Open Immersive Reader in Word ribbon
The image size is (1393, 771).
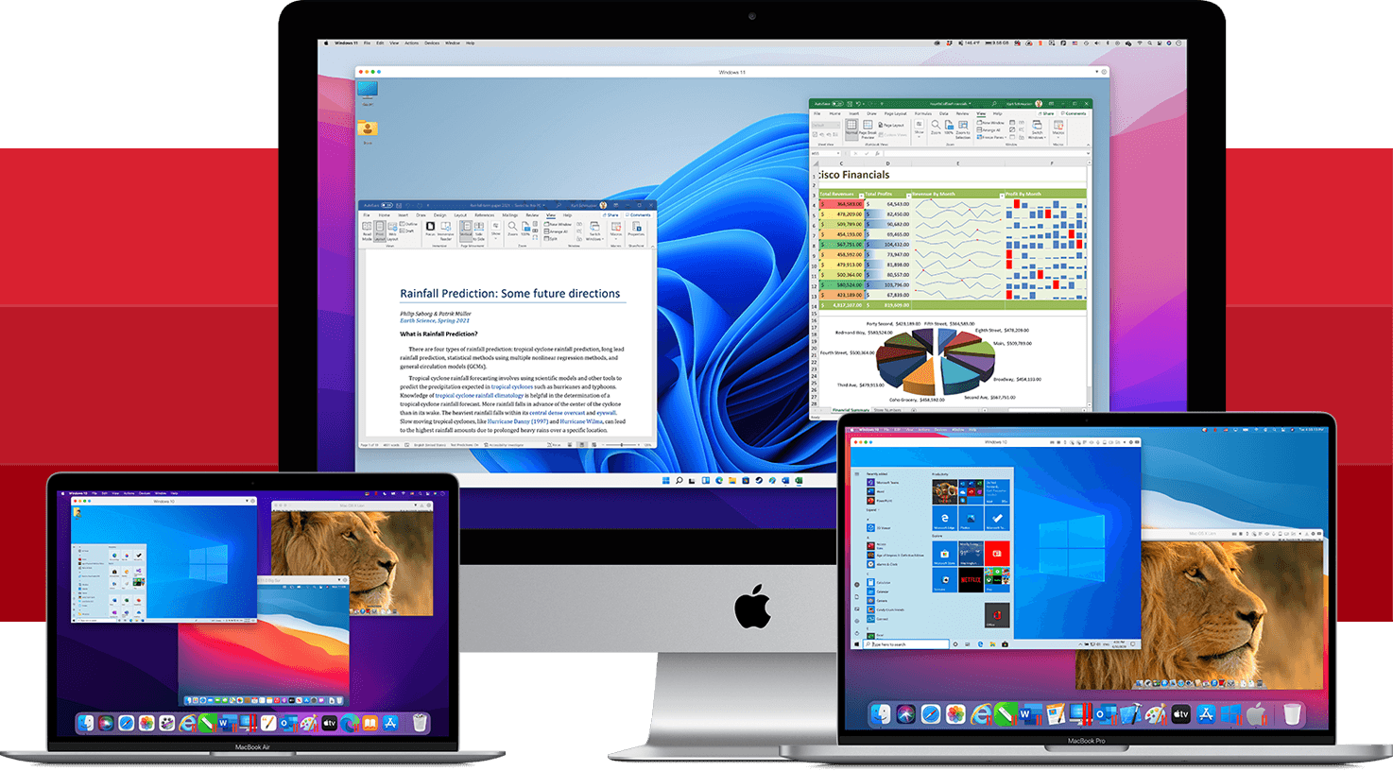click(446, 231)
